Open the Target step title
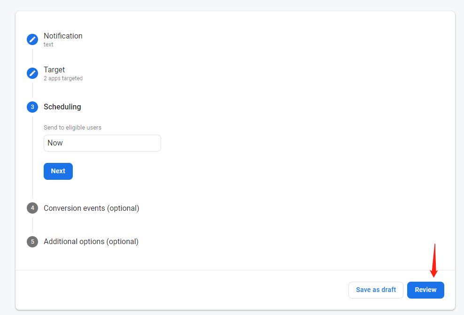This screenshot has height=315, width=464. pos(54,69)
